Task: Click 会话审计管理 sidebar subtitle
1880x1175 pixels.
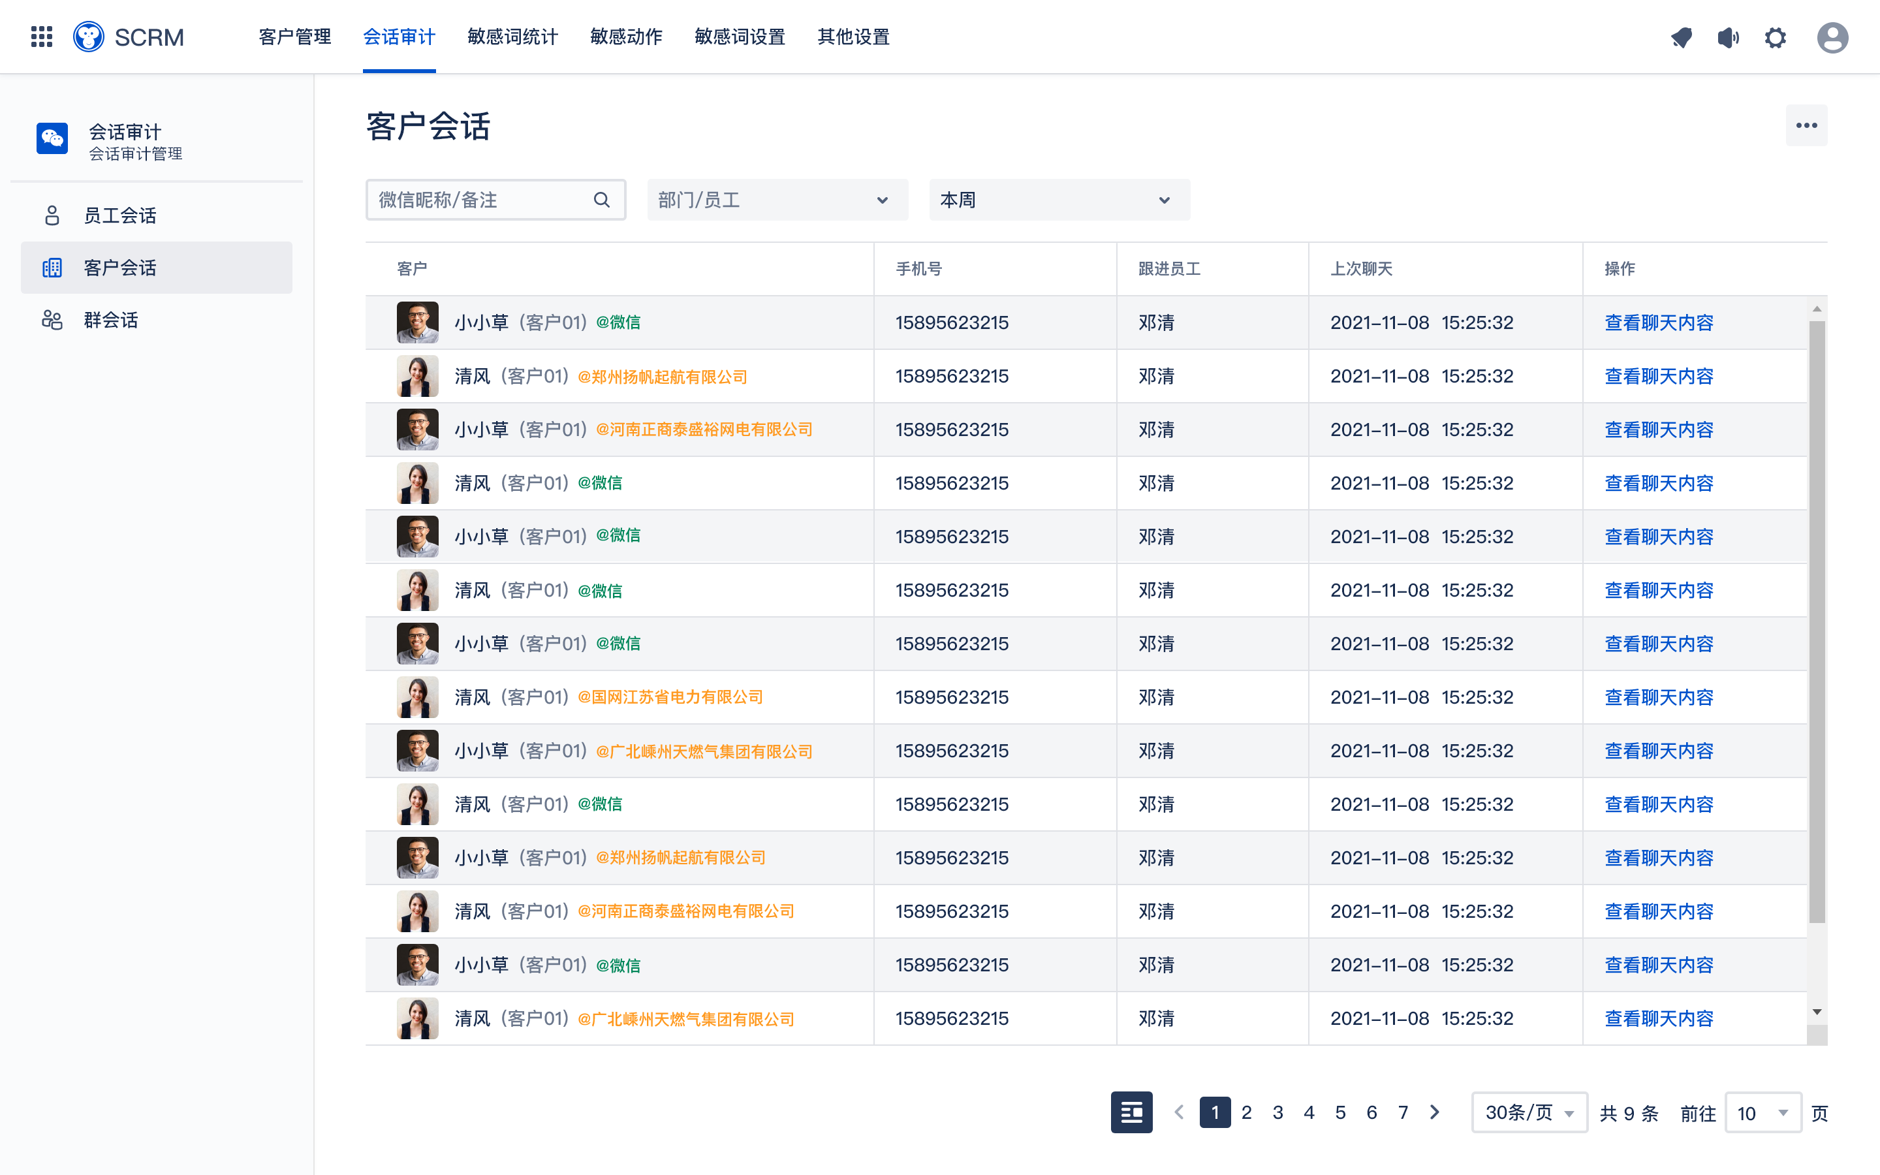Action: point(135,154)
